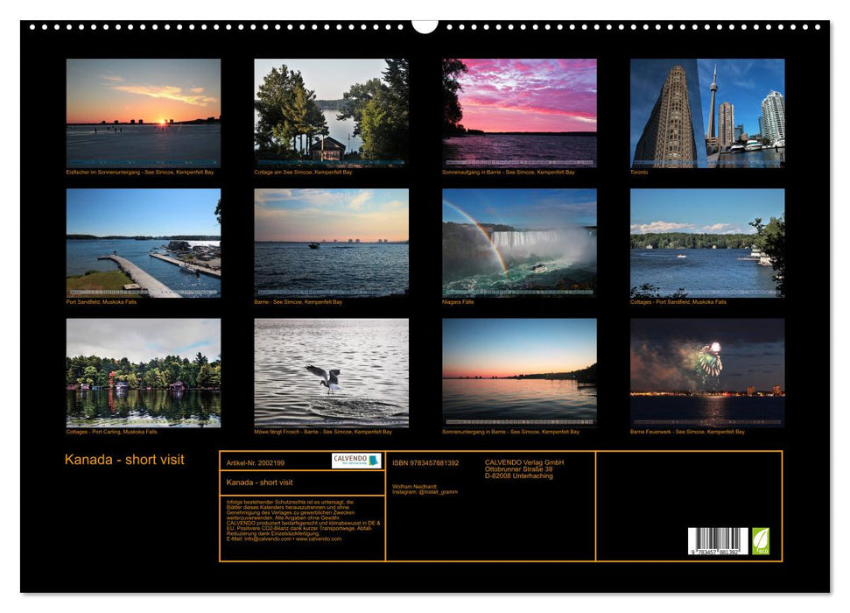Click the info@calvendo.com email link
This screenshot has height=613, width=850.
(267, 539)
